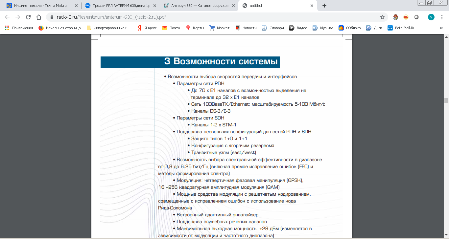Bookmark this page with the star icon
Viewport: 449px width, 239px height.
coord(382,17)
